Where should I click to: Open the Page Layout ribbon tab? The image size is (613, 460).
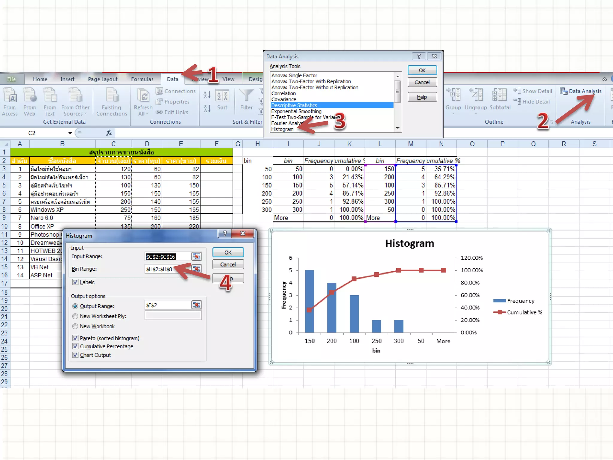[103, 79]
